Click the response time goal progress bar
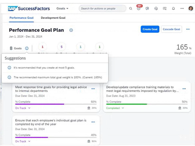This screenshot has width=195, height=146. pyautogui.click(x=56, y=104)
